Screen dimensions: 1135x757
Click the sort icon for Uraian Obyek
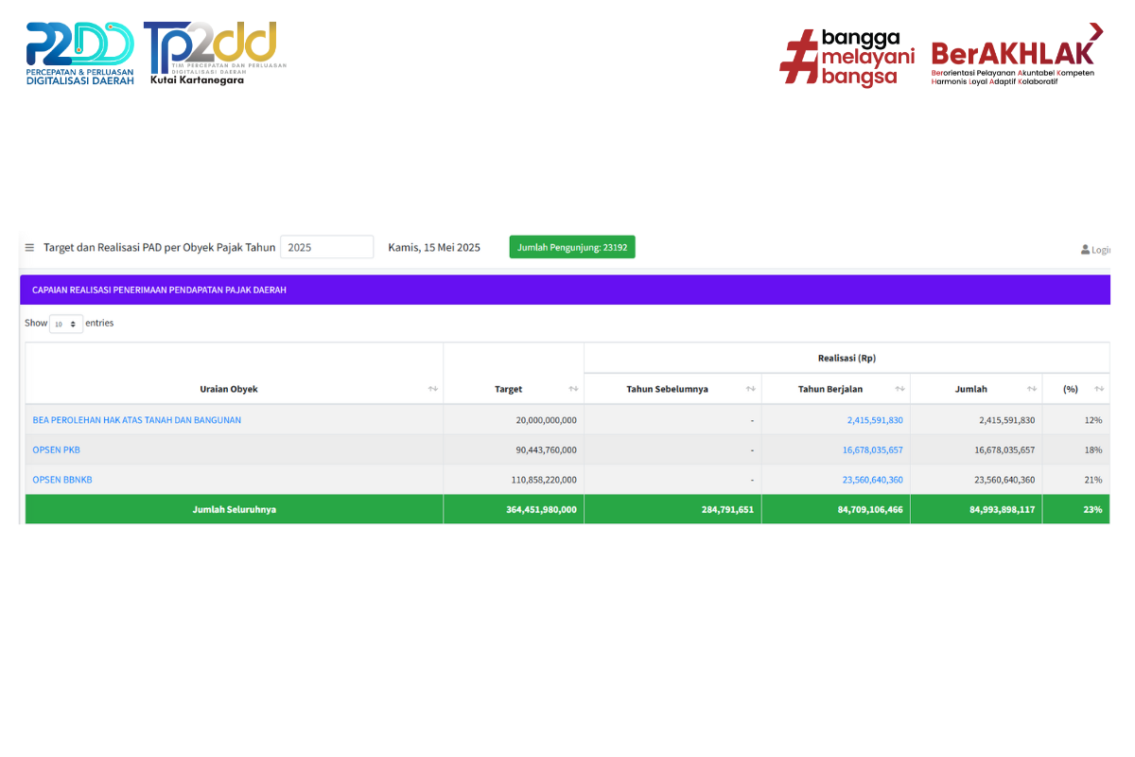432,389
